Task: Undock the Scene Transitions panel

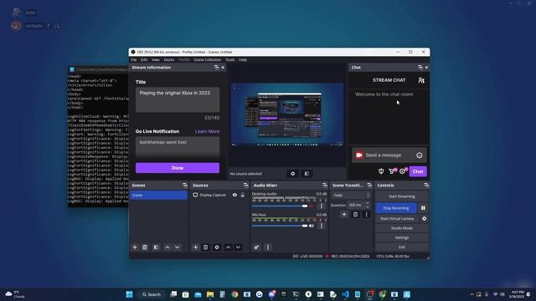Action: click(x=369, y=186)
